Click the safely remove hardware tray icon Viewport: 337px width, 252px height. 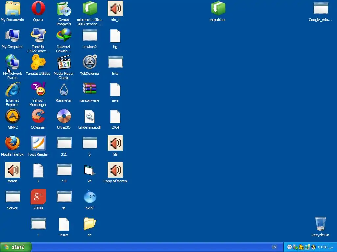(x=295, y=247)
